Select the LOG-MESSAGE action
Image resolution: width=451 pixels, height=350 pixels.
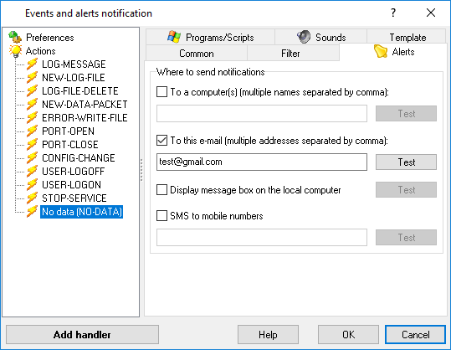[74, 64]
